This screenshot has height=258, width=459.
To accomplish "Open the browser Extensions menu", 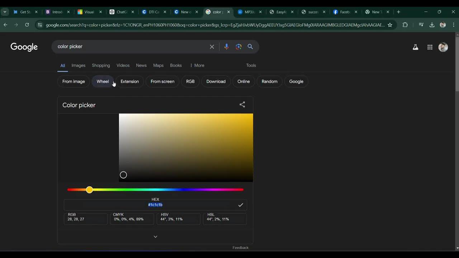I will coord(405,25).
